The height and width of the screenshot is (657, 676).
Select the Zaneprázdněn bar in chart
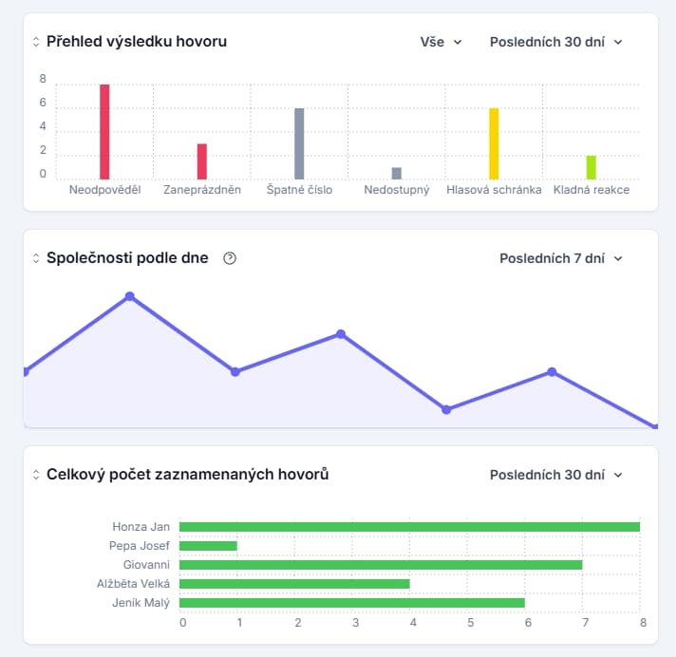(x=202, y=160)
